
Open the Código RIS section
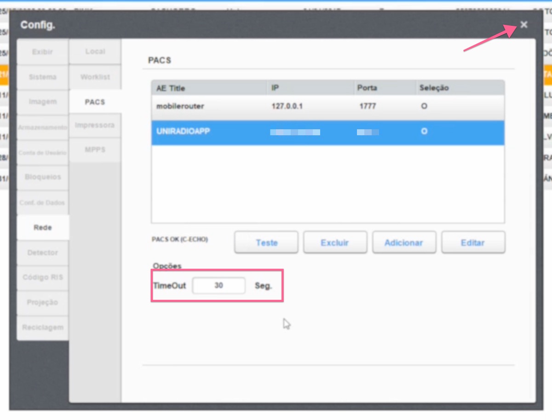tap(42, 277)
